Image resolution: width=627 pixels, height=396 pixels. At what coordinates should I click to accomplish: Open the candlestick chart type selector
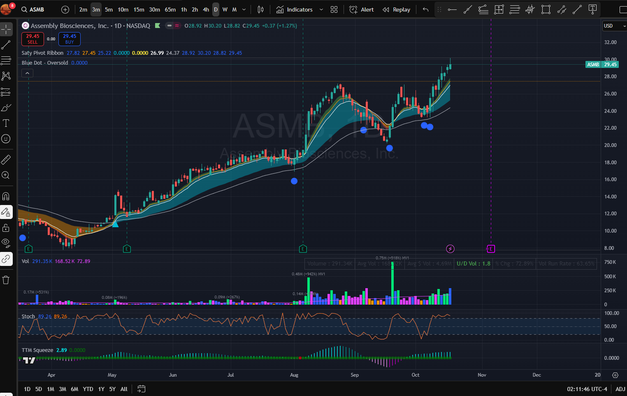click(260, 9)
